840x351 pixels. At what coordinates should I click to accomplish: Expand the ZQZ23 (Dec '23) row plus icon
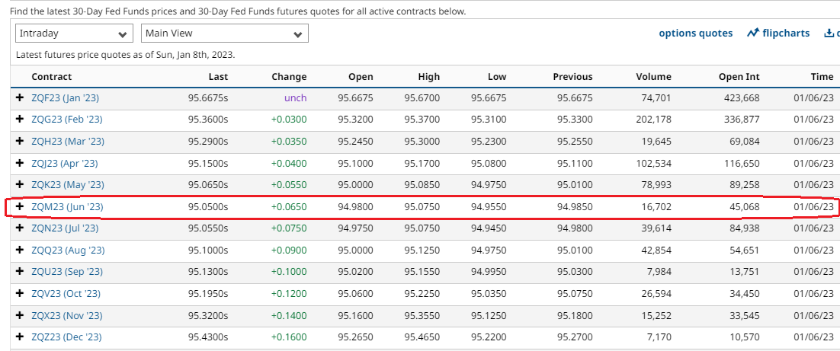pos(20,337)
